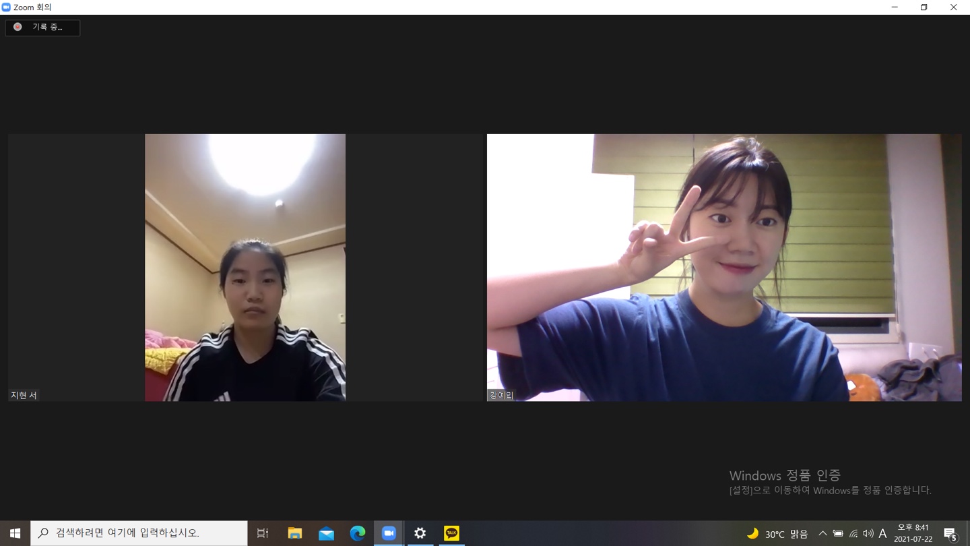Switch input language via 'A' IME indicator
This screenshot has width=970, height=546.
[x=882, y=534]
